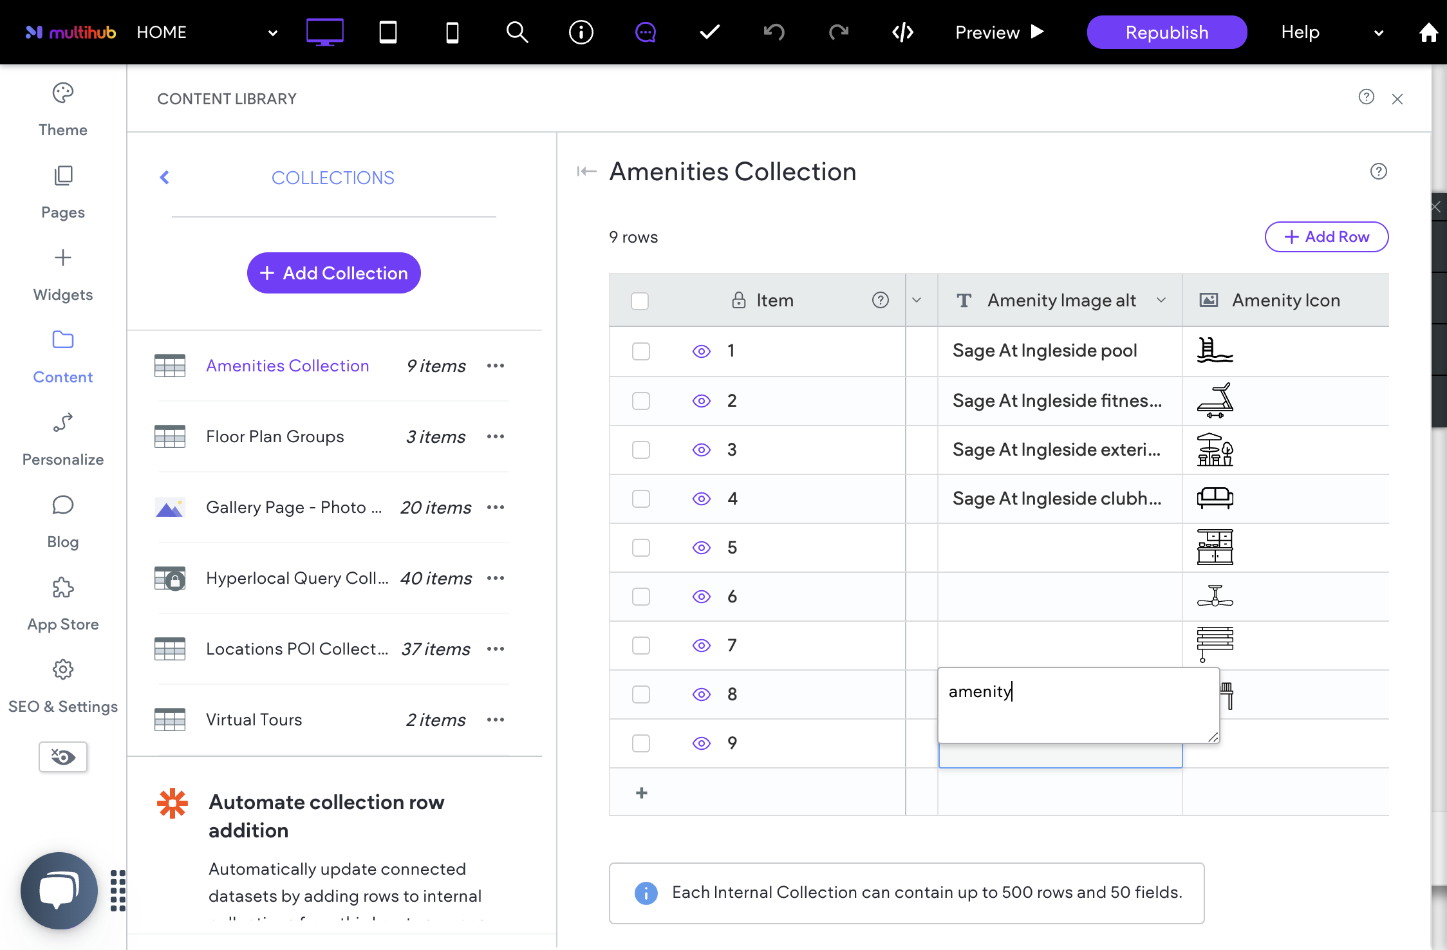The height and width of the screenshot is (950, 1447).
Task: Redo the last action
Action: (838, 32)
